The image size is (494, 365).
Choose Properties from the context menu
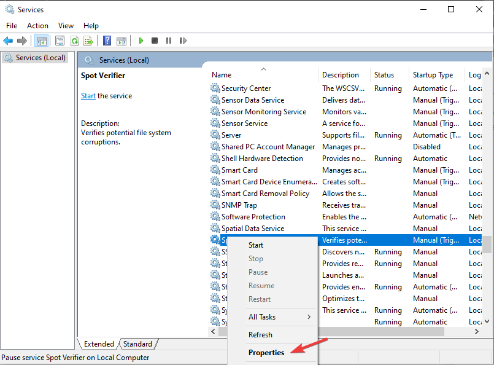(x=266, y=353)
